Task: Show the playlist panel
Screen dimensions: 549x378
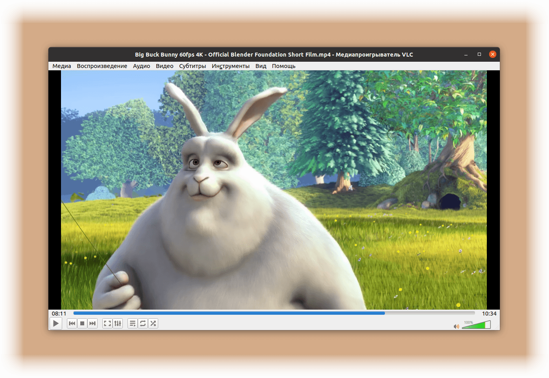Action: click(x=133, y=323)
